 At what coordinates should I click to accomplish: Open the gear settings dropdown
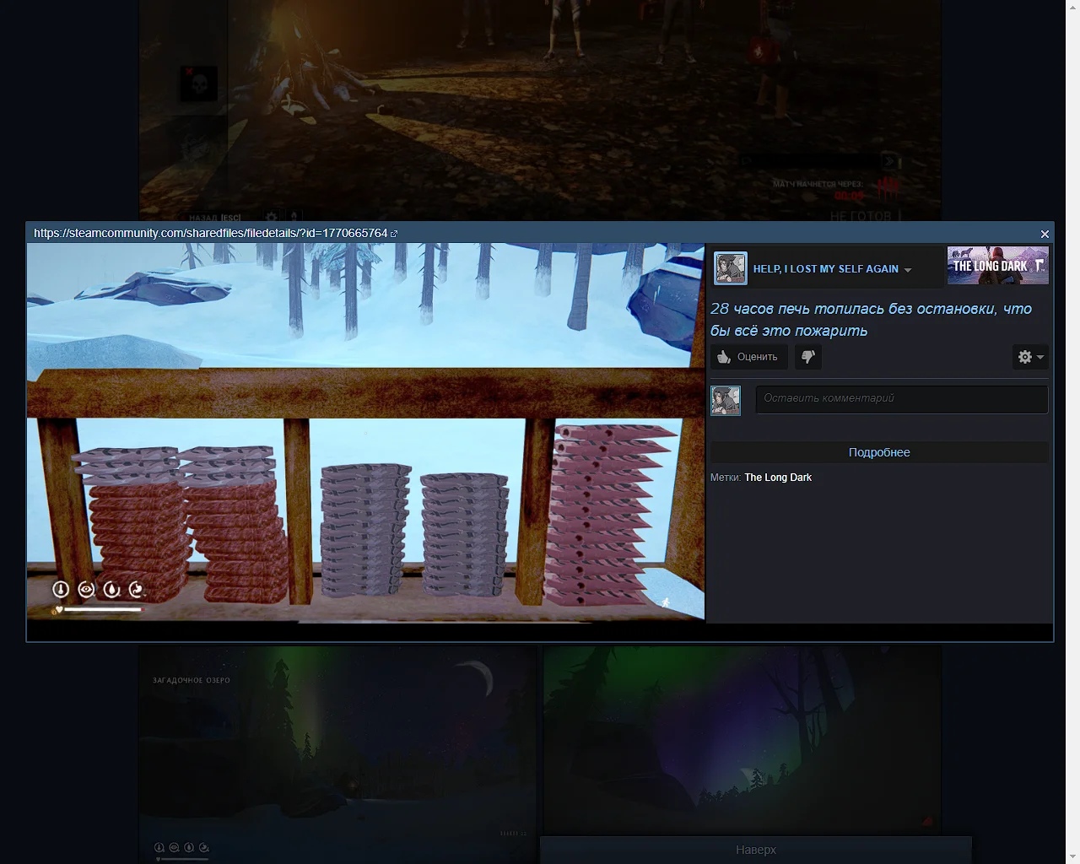click(x=1030, y=357)
